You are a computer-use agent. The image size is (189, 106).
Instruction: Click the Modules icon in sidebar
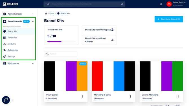click(5, 44)
